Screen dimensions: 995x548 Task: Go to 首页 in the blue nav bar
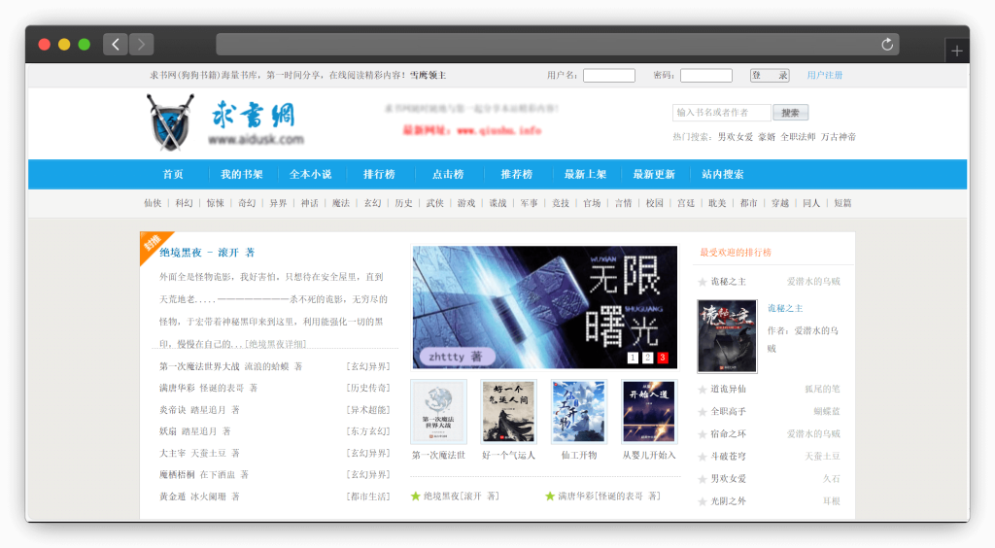(173, 175)
